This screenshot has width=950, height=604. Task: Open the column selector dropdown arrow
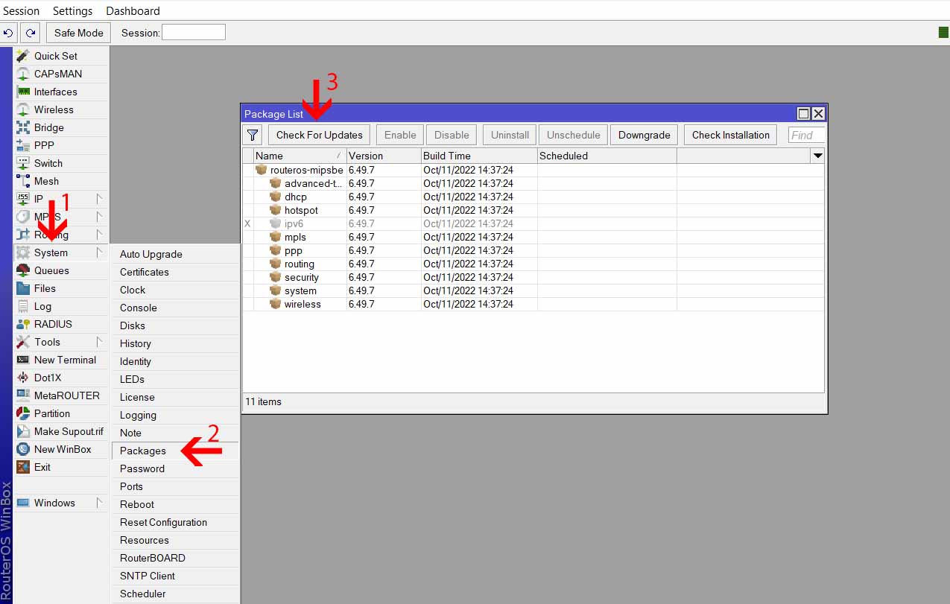tap(817, 156)
